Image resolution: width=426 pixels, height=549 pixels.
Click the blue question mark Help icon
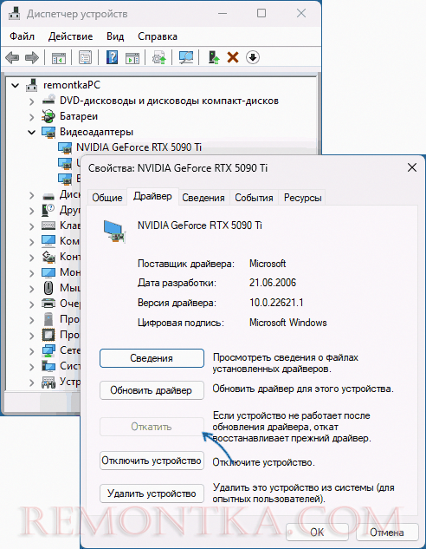click(112, 57)
